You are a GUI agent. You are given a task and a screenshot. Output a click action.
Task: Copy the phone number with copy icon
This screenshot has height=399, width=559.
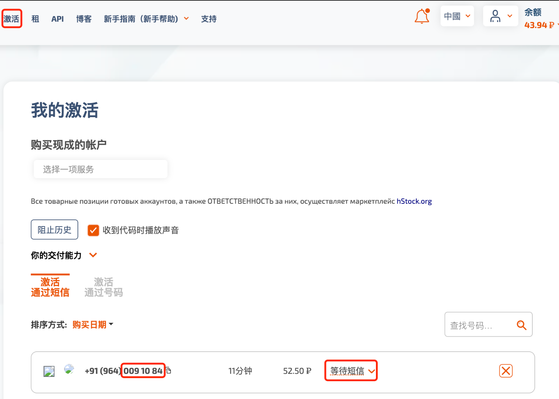[x=169, y=371]
